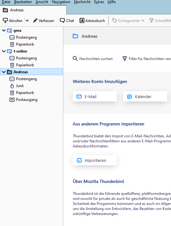Click the Adressbuch contact icon
Screen dimensions: 171x226
pos(82,20)
